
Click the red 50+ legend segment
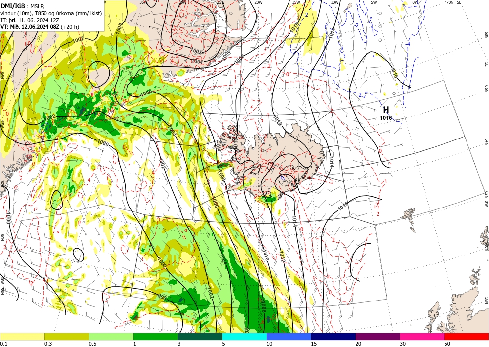coord(467,337)
